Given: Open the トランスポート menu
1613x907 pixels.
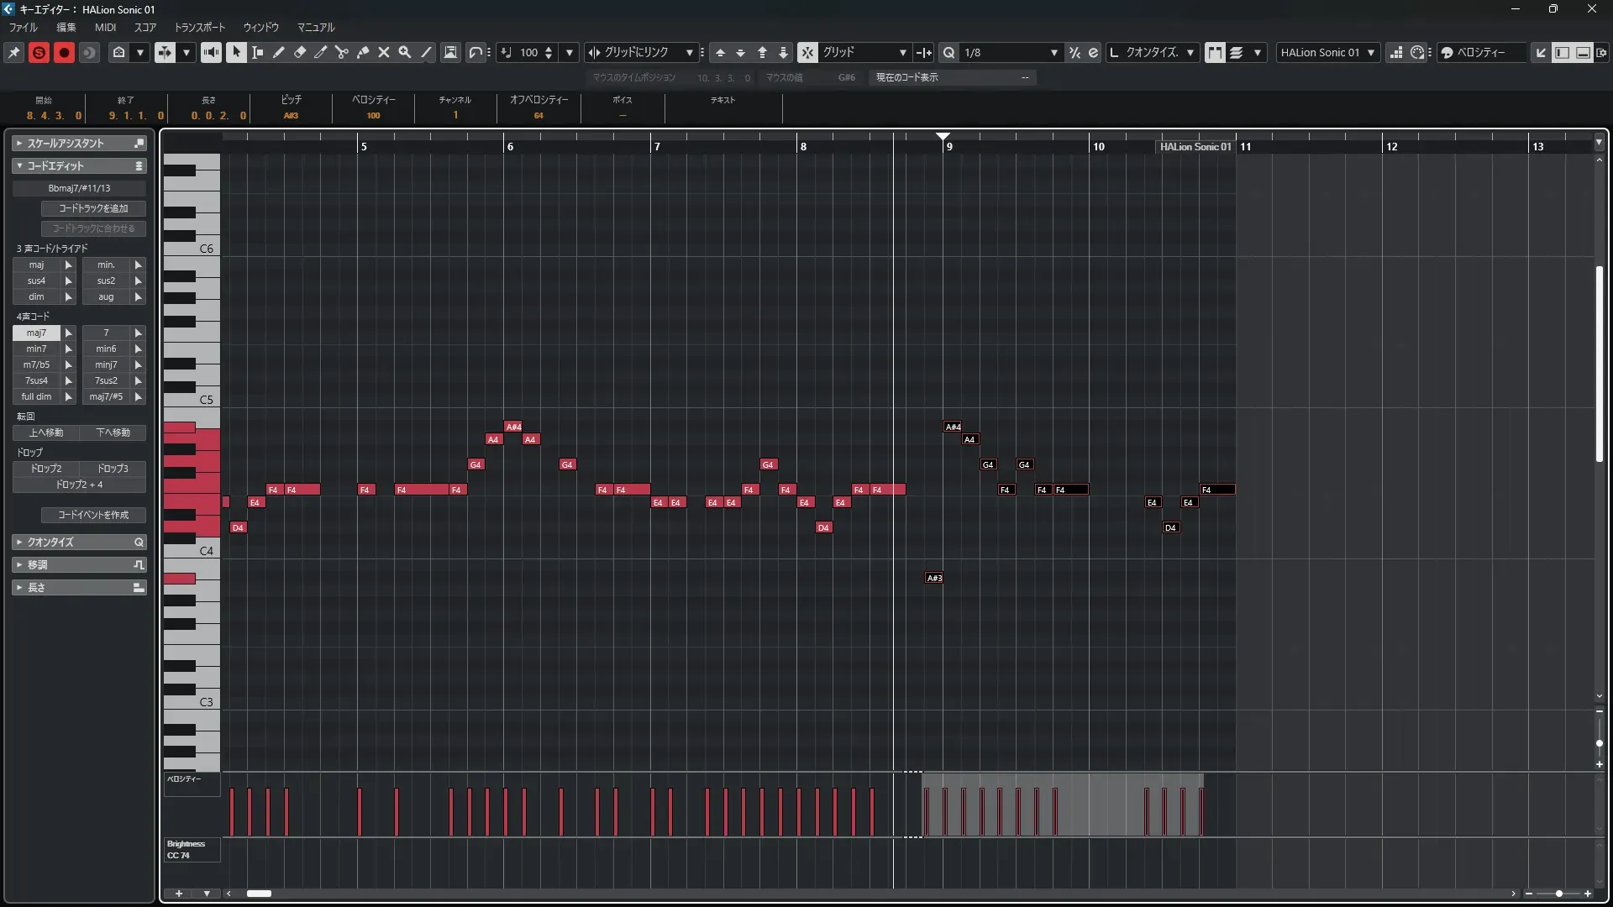Looking at the screenshot, I should 200,27.
